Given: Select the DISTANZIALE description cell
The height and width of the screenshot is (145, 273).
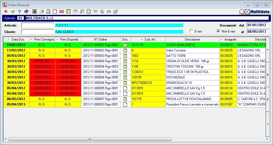Looking at the screenshot, I should [x=192, y=77].
